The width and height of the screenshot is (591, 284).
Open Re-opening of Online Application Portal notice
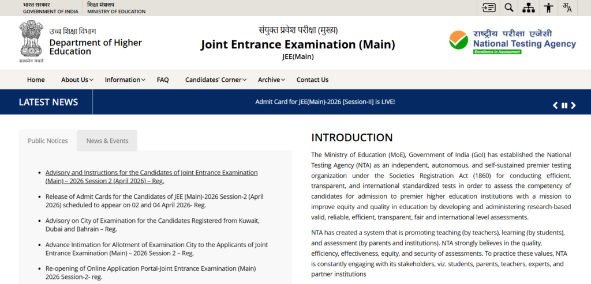tap(151, 272)
